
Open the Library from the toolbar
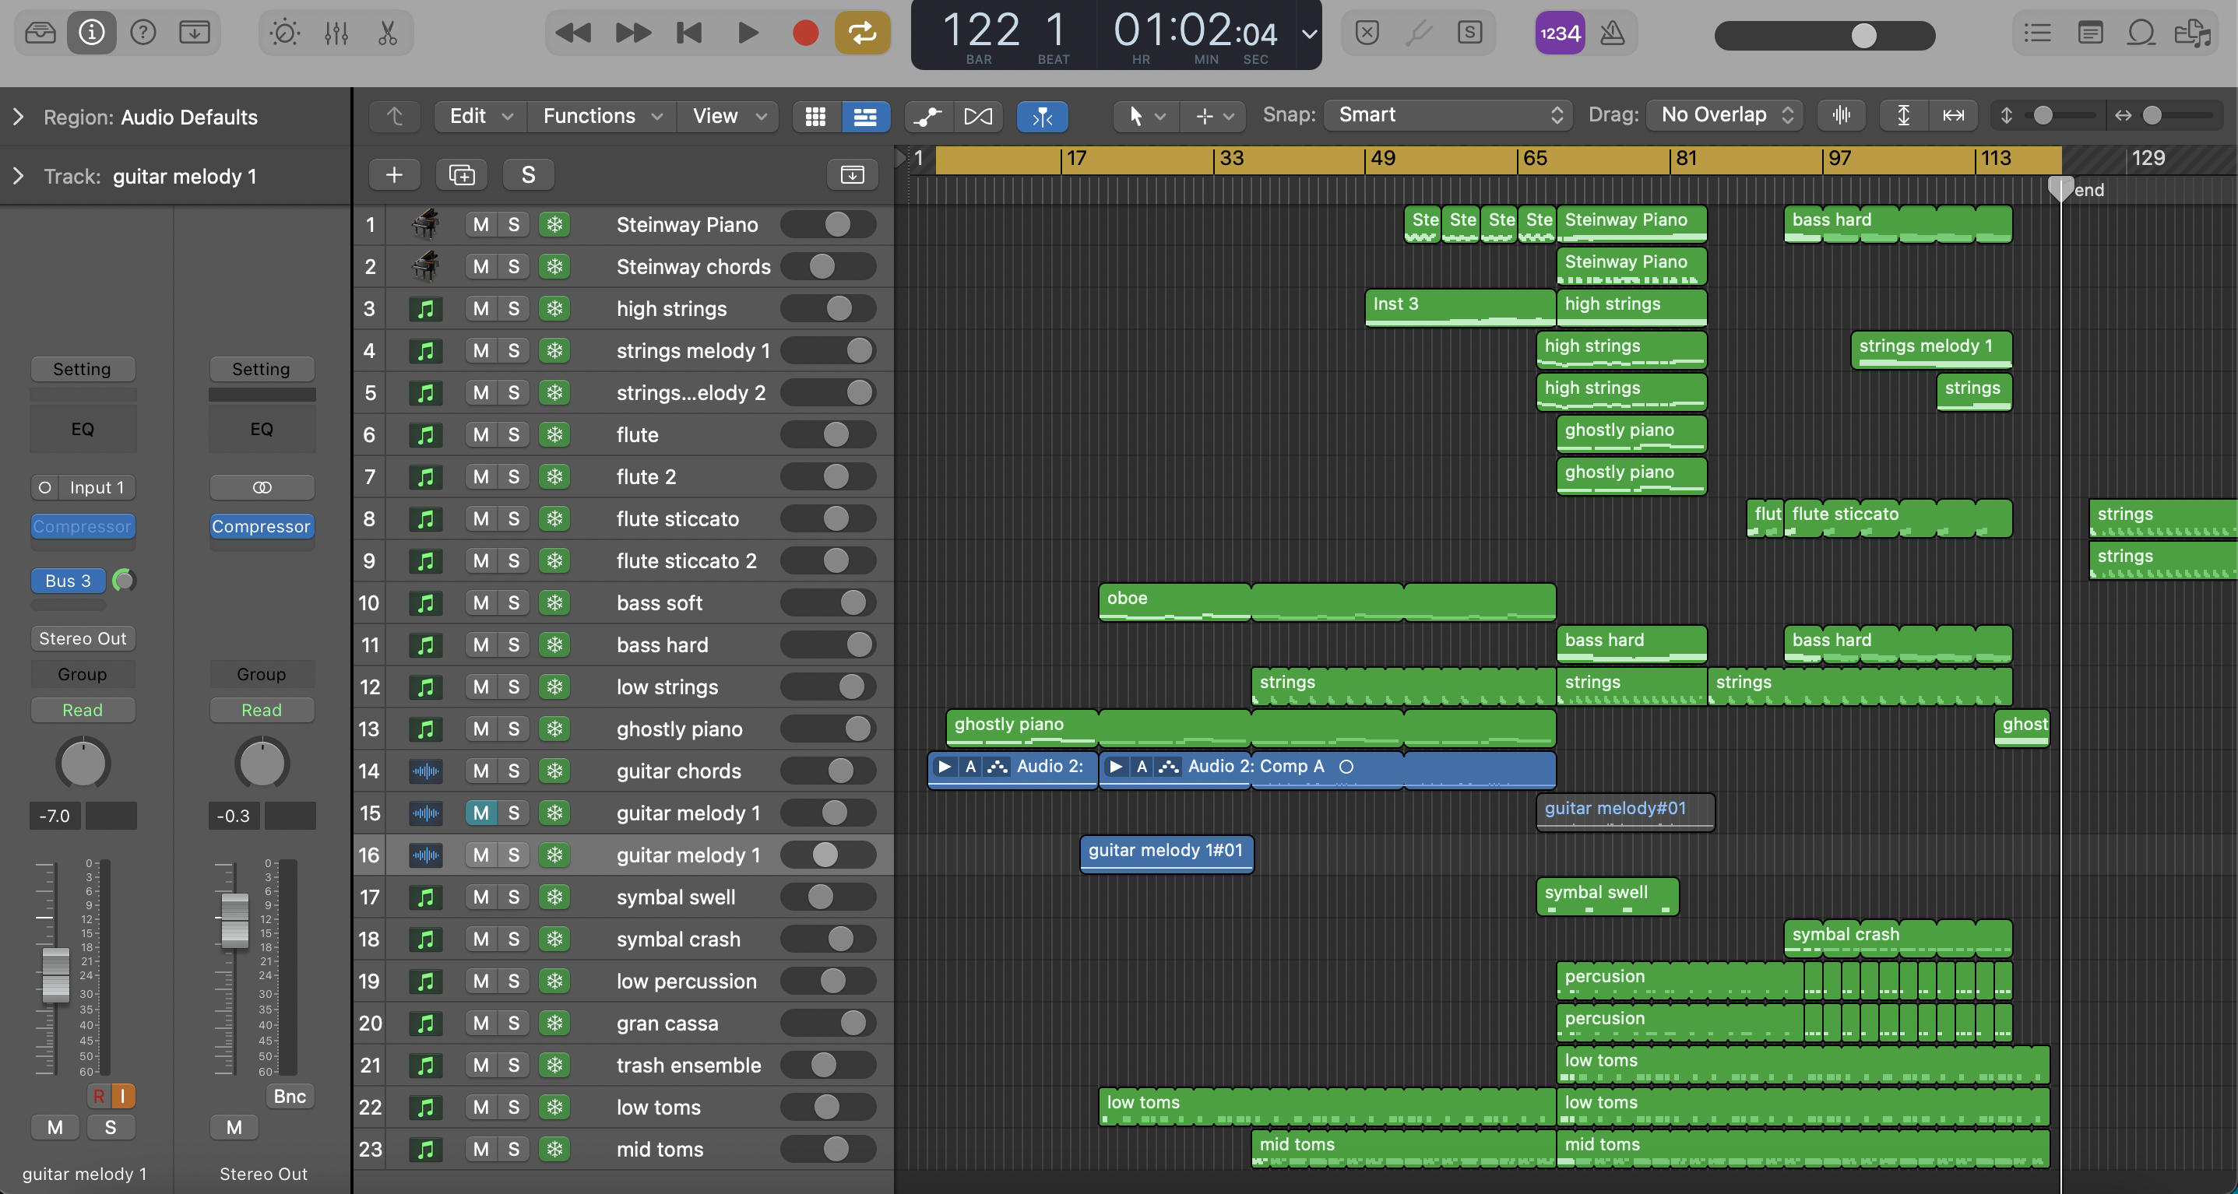40,33
